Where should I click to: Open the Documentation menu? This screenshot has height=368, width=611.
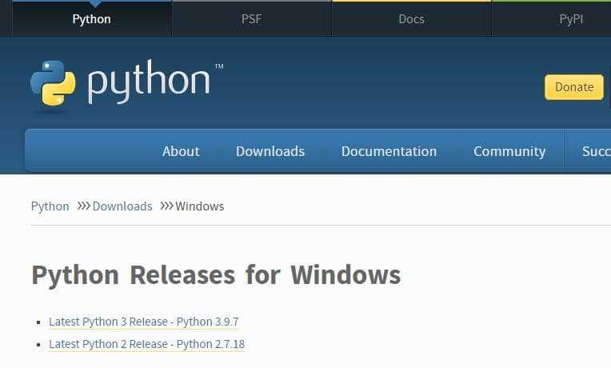(389, 151)
